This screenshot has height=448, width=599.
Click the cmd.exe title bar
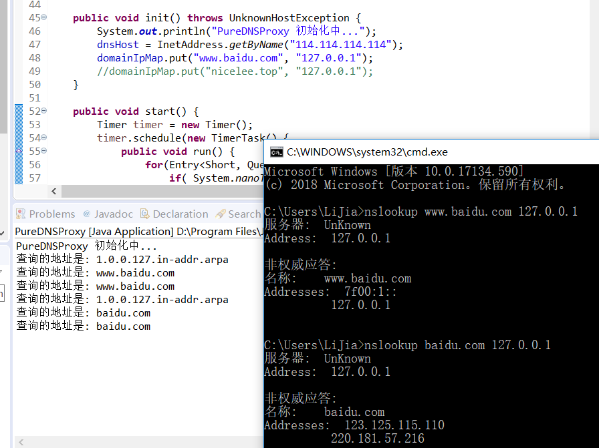tap(435, 152)
